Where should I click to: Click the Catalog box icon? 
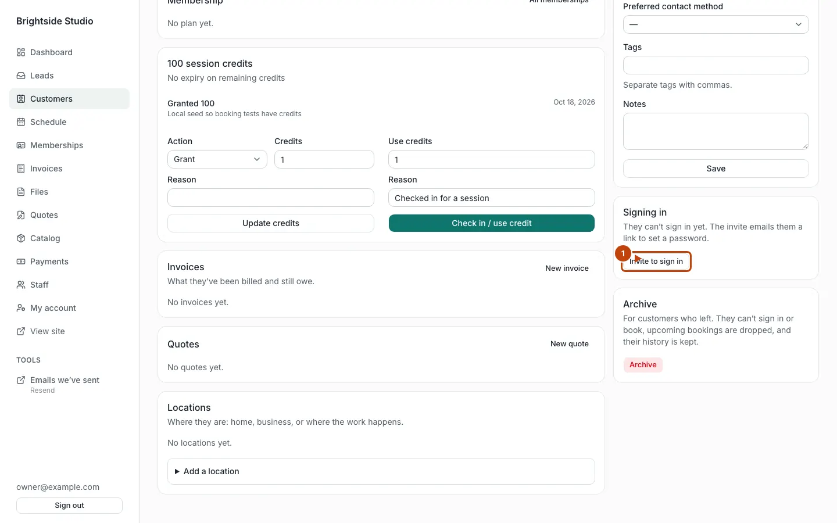coord(21,238)
